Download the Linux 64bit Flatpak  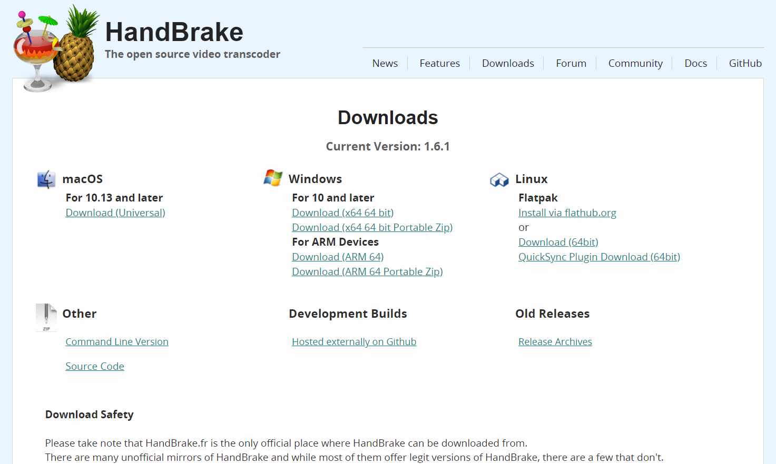558,242
